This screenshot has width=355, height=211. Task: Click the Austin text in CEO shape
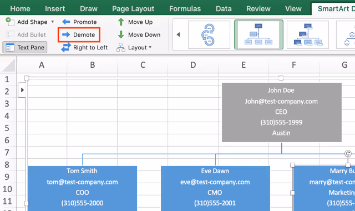[281, 133]
